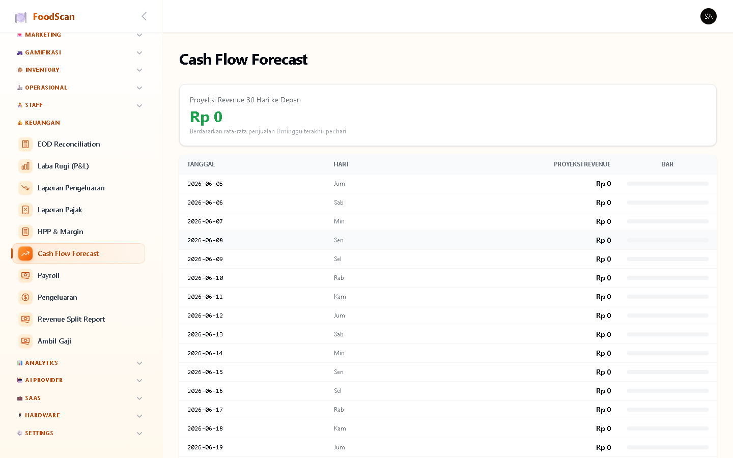Expand the Marketing chevron

click(139, 35)
